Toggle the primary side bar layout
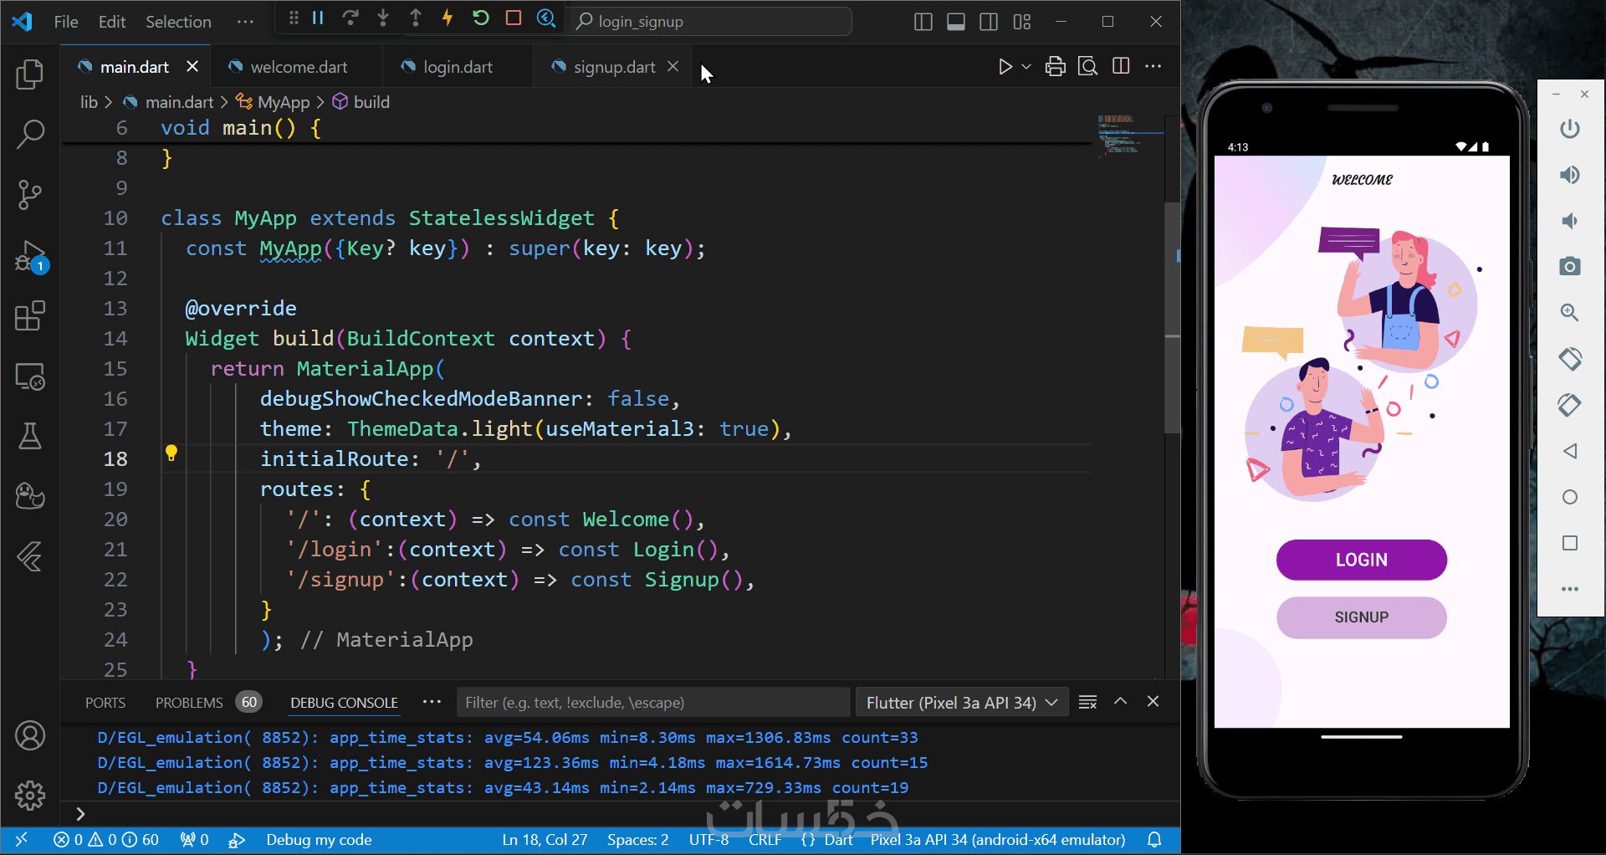 pyautogui.click(x=923, y=22)
